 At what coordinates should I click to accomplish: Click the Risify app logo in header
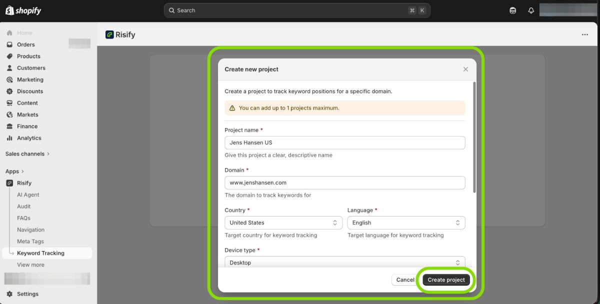(x=109, y=34)
